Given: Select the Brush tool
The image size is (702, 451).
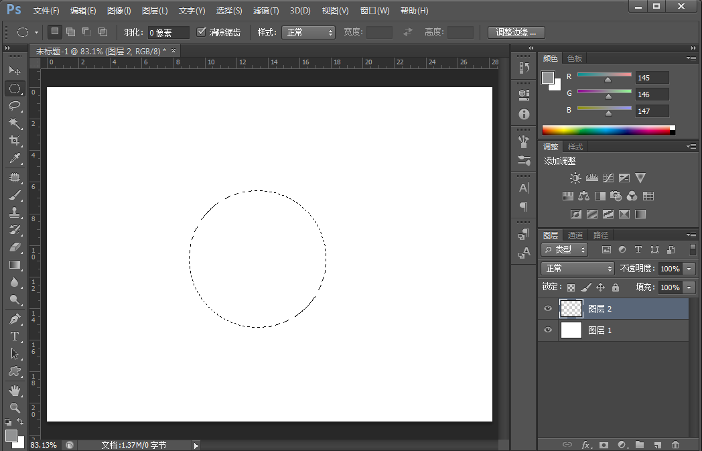Looking at the screenshot, I should click(x=15, y=195).
